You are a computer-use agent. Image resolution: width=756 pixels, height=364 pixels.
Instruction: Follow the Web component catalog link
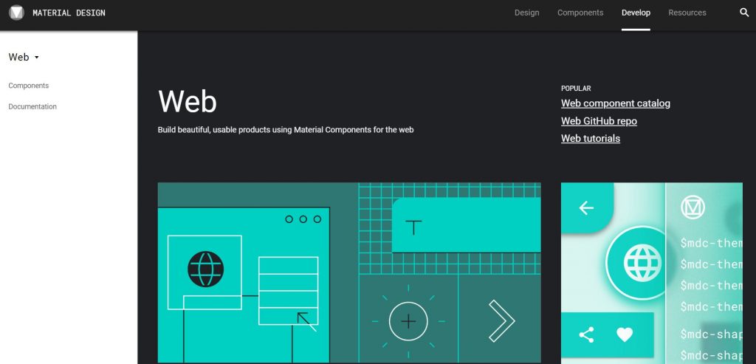615,103
